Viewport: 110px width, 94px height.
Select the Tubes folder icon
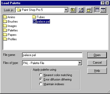(x=34, y=17)
